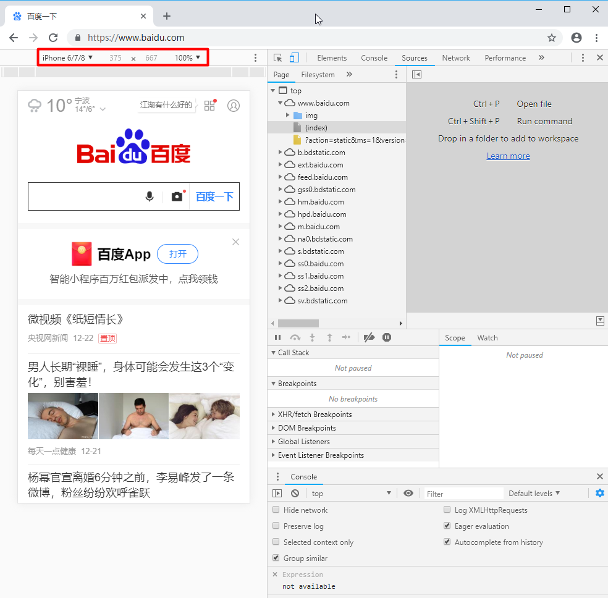
Task: Open Chrome profile avatar
Action: coord(576,38)
